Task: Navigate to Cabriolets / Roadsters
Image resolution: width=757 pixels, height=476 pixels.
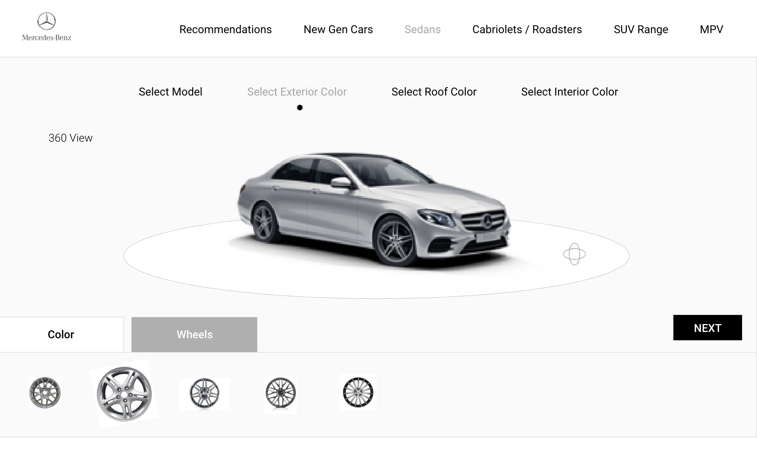Action: (527, 30)
